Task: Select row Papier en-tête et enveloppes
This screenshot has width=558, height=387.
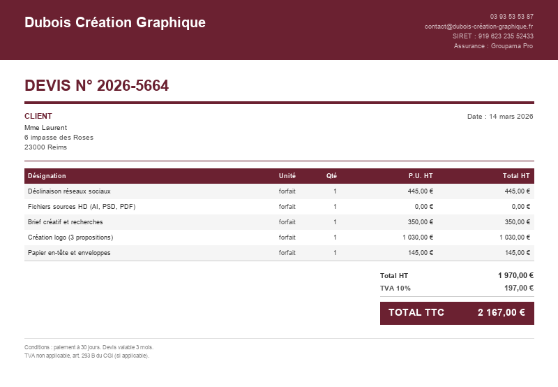Action: 280,253
